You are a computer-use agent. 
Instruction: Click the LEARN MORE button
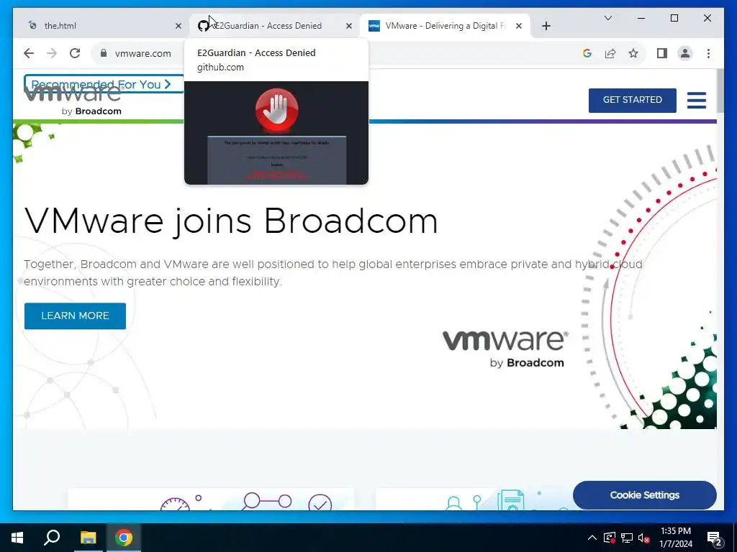[75, 316]
